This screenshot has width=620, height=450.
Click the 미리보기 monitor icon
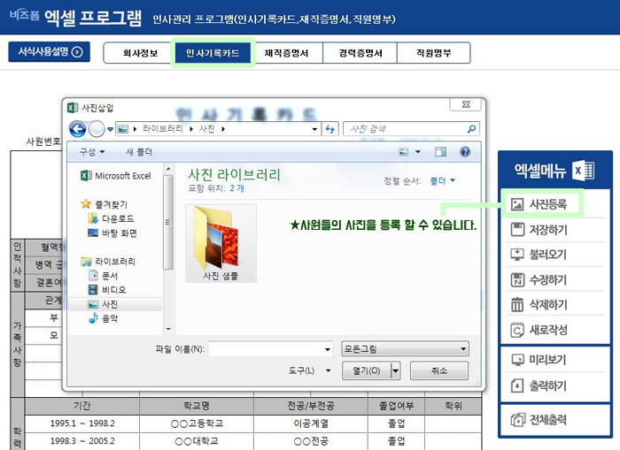tap(517, 360)
